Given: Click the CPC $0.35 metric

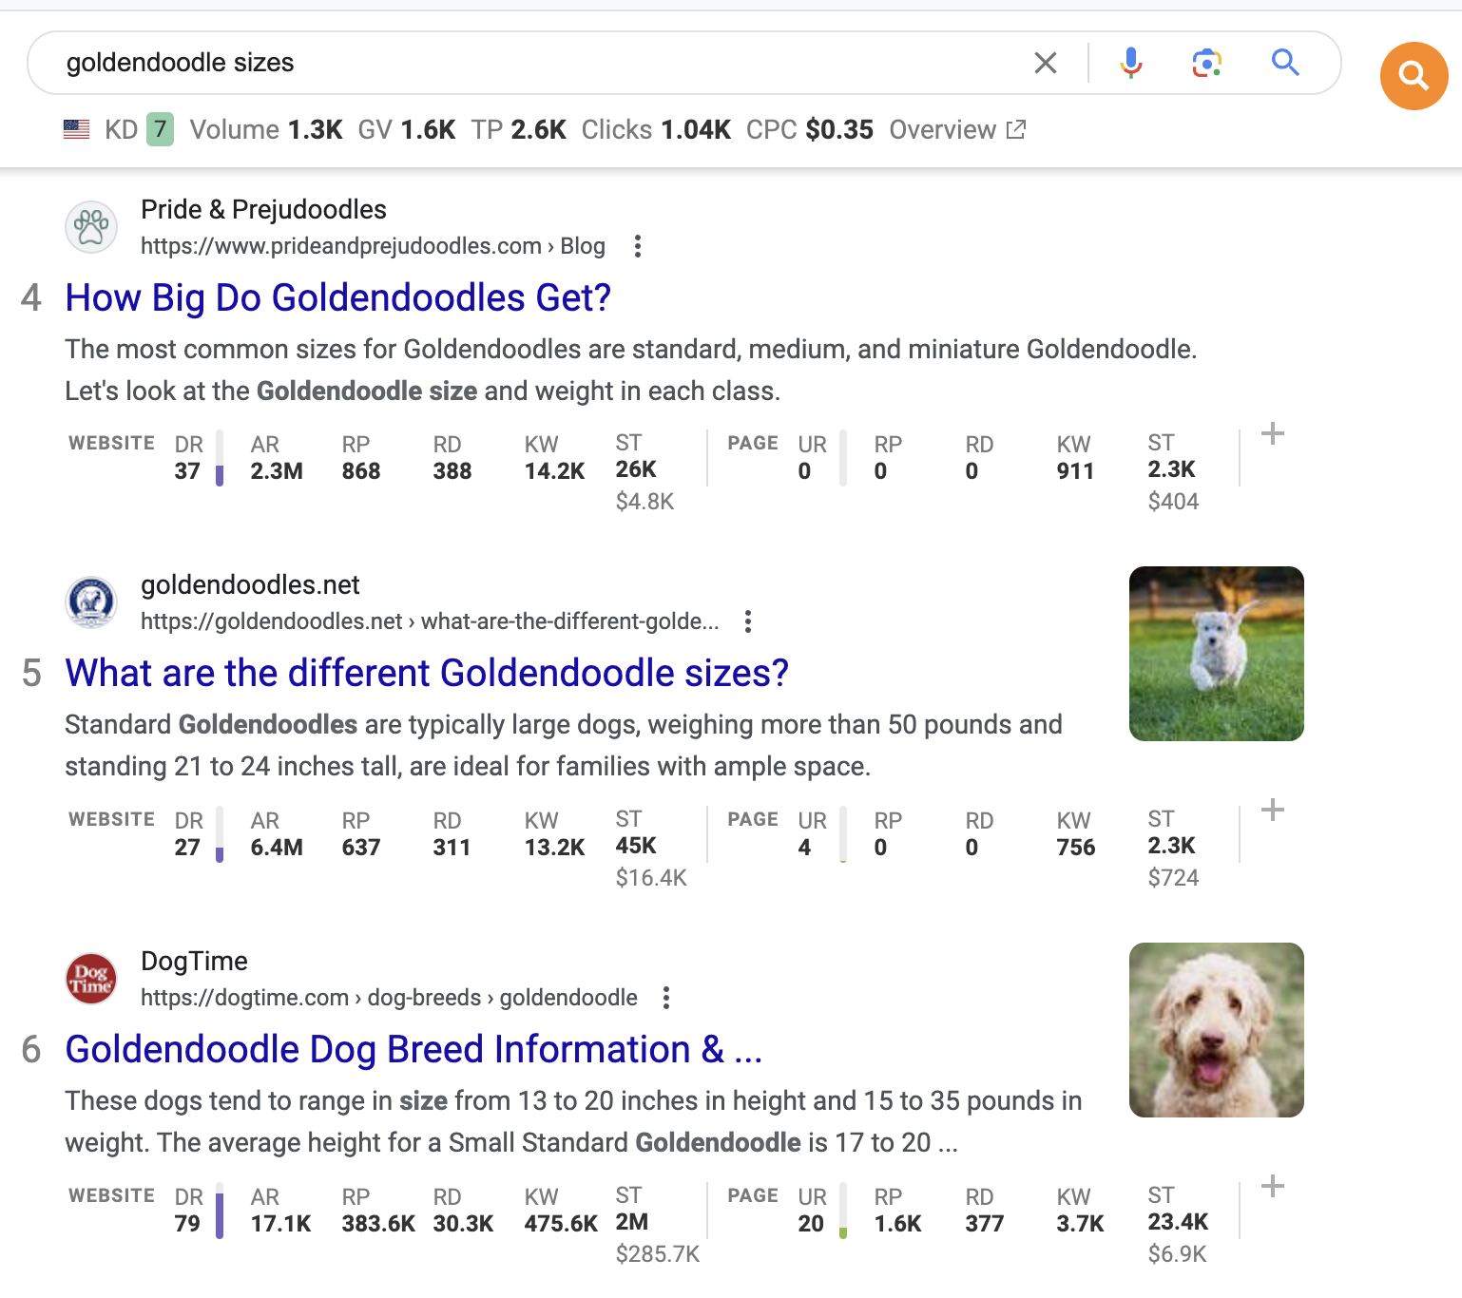Looking at the screenshot, I should coord(810,129).
